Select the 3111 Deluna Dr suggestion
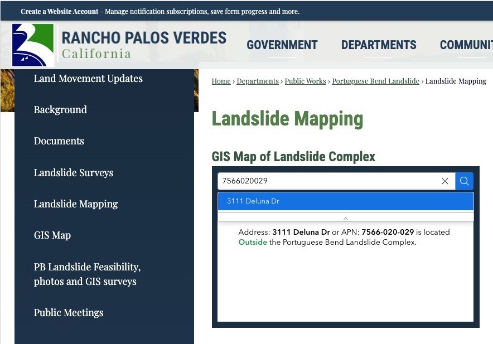 (x=345, y=201)
